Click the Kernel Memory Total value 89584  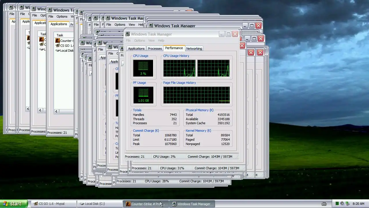tap(225, 135)
